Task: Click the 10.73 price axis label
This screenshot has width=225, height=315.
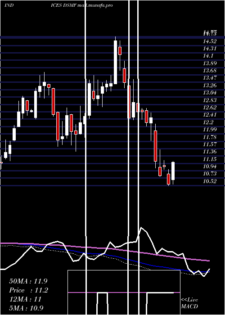Action: 210,174
